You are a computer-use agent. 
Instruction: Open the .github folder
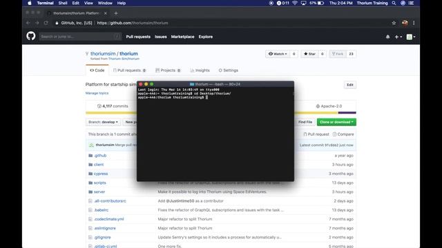pyautogui.click(x=100, y=156)
